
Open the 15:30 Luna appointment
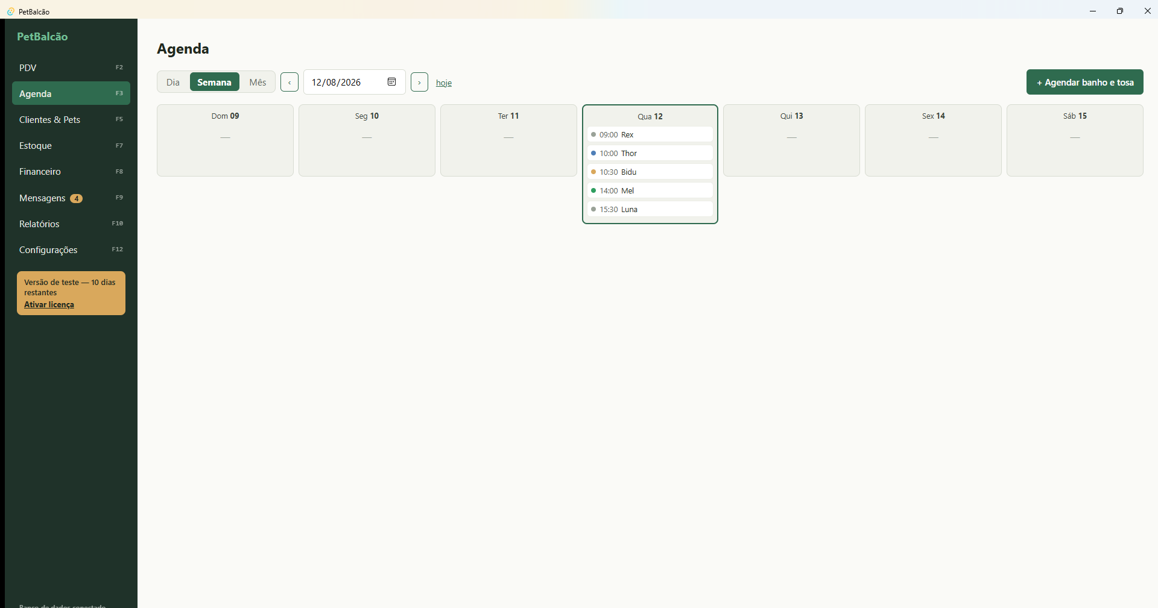[x=650, y=209]
